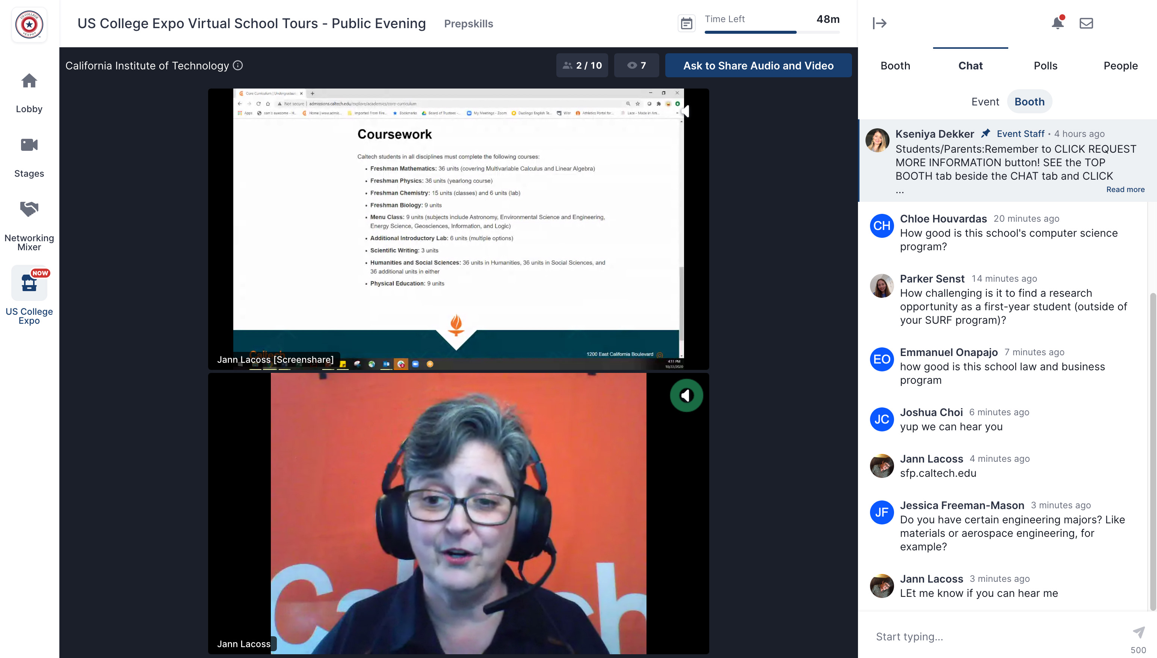The height and width of the screenshot is (658, 1157).
Task: Click Jann Lacoss webcam video
Action: click(x=458, y=514)
